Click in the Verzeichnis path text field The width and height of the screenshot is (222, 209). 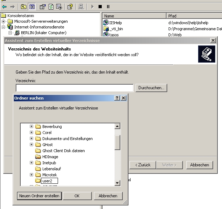(74, 87)
